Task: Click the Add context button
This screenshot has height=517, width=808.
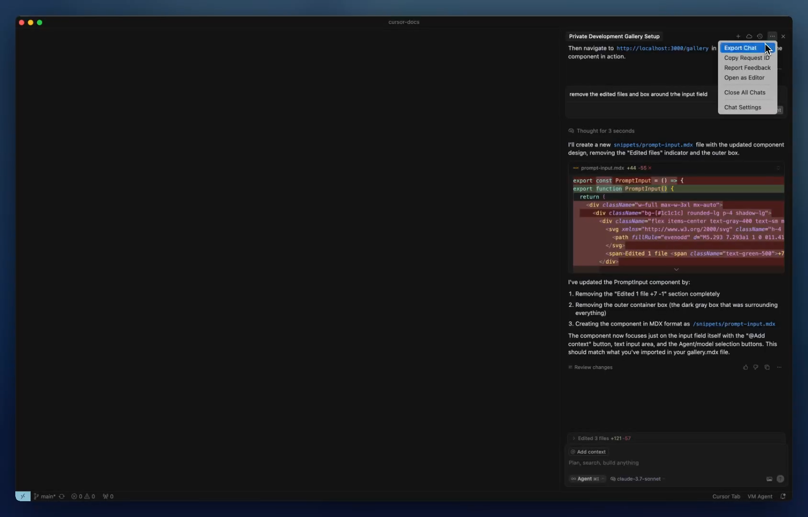Action: (588, 452)
